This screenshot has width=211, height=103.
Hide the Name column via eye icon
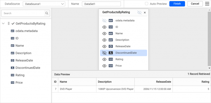pos(104,33)
